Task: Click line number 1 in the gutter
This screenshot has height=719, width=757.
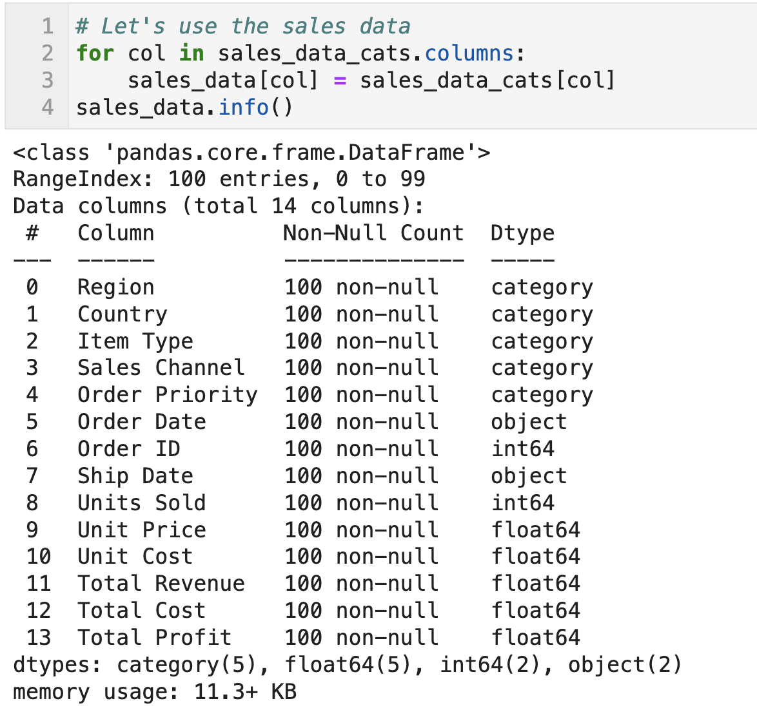Action: [47, 26]
